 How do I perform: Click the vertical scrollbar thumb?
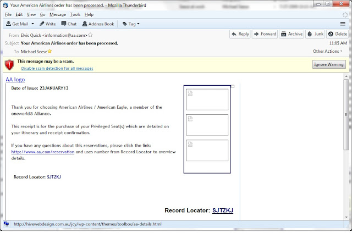click(x=346, y=114)
